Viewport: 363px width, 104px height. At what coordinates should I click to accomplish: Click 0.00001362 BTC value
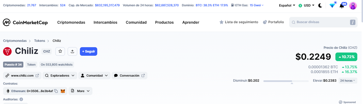pyautogui.click(x=323, y=67)
